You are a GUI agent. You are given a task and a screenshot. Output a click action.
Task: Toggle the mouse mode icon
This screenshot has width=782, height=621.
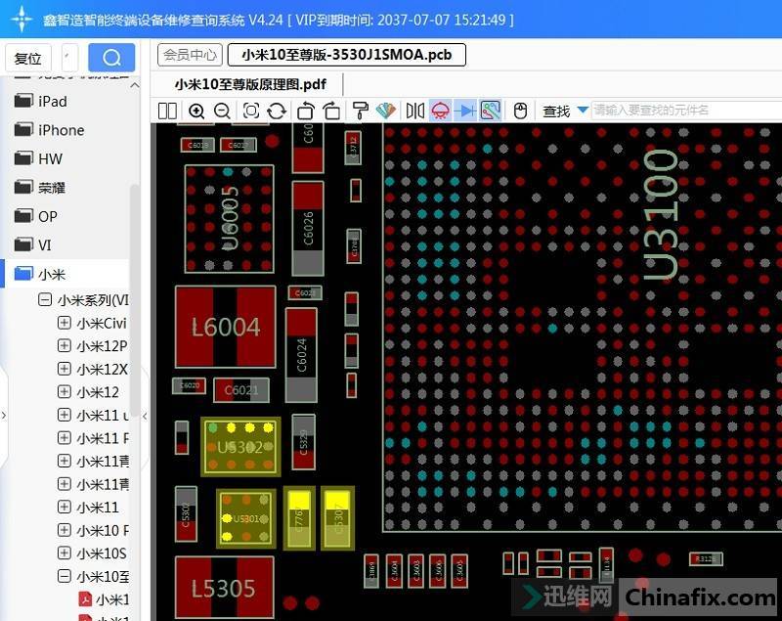pos(521,111)
